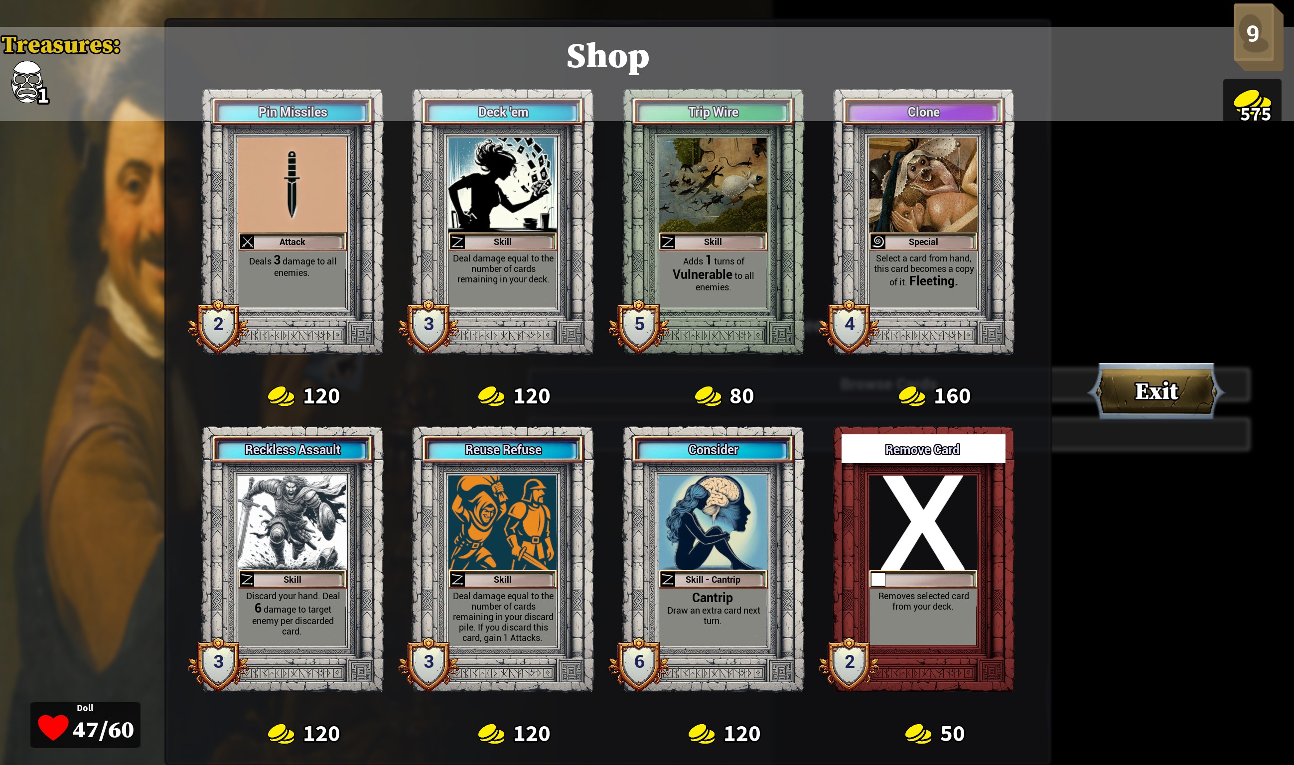
Task: Select the Pin Missiles card artwork
Action: [x=292, y=185]
